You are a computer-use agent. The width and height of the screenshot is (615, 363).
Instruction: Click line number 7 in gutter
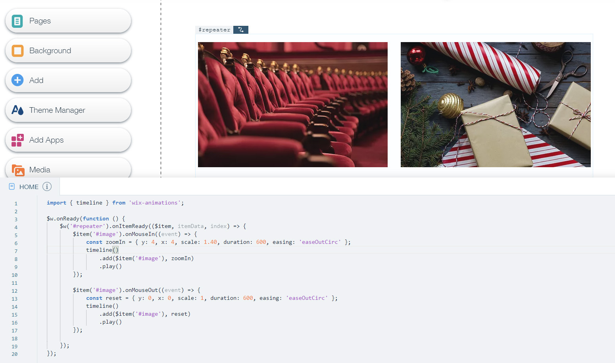tap(16, 251)
